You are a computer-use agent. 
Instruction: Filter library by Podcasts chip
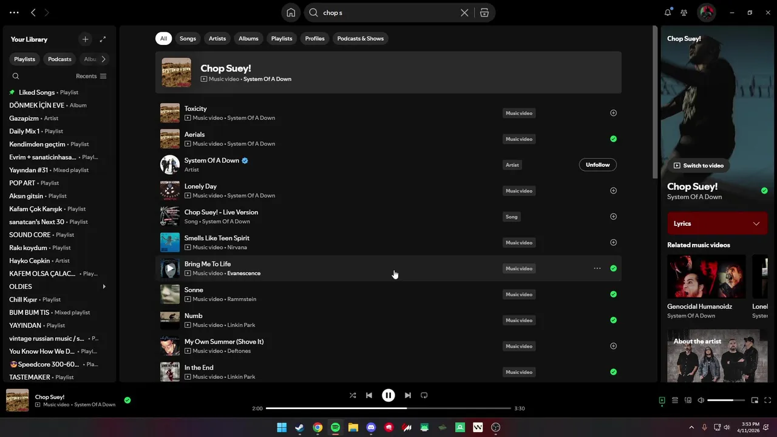tap(59, 59)
